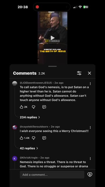Tap the Add a comment field
Screen dimensions: 105x187
click(x=52, y=175)
